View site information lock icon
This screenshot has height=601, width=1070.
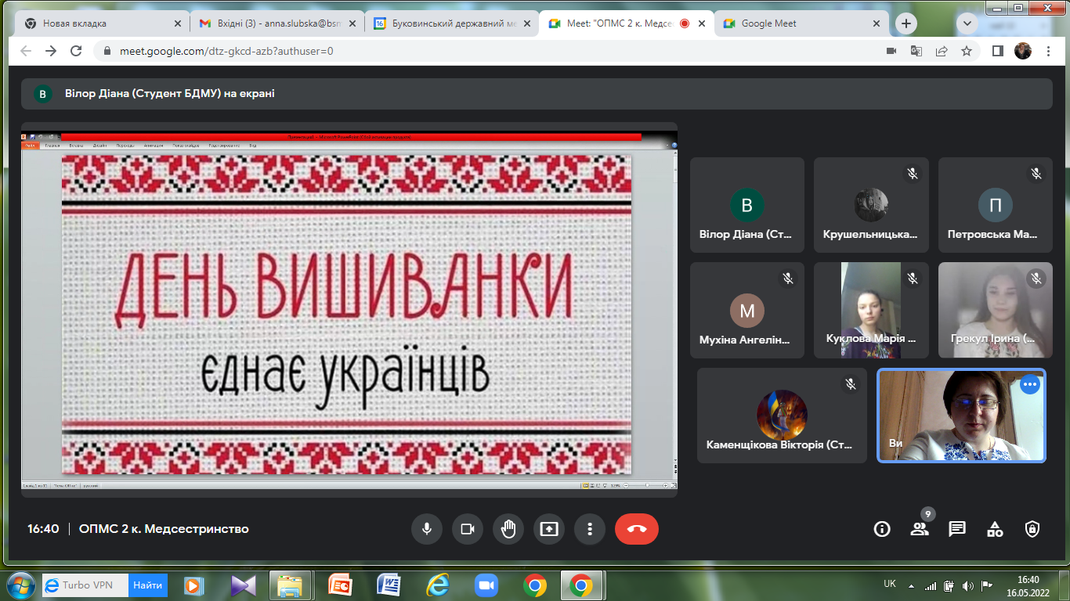pos(107,51)
